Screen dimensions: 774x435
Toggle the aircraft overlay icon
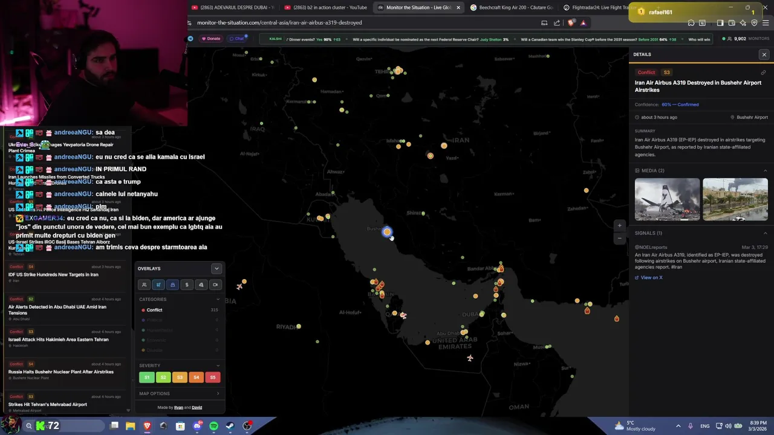[x=158, y=285]
